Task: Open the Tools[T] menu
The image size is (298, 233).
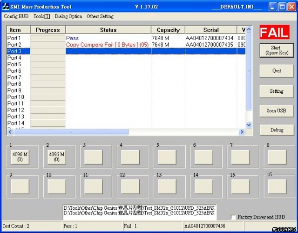Action: pyautogui.click(x=42, y=16)
